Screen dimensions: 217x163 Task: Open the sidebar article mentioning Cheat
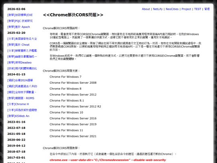tap(18, 45)
